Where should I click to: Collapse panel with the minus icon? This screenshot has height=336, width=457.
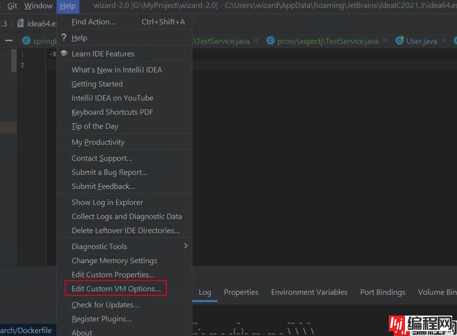8,41
